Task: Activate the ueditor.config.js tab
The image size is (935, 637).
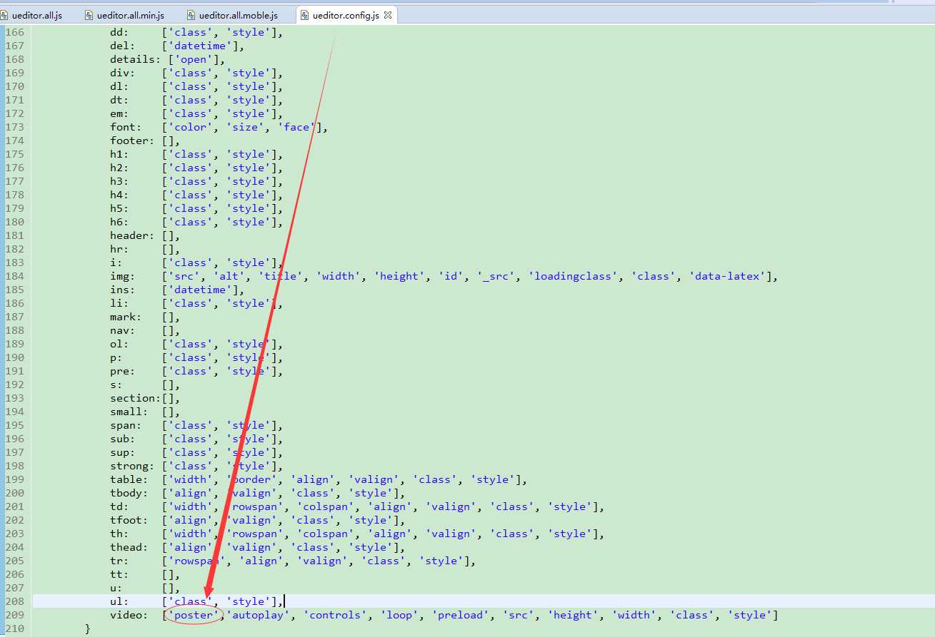Action: [345, 15]
